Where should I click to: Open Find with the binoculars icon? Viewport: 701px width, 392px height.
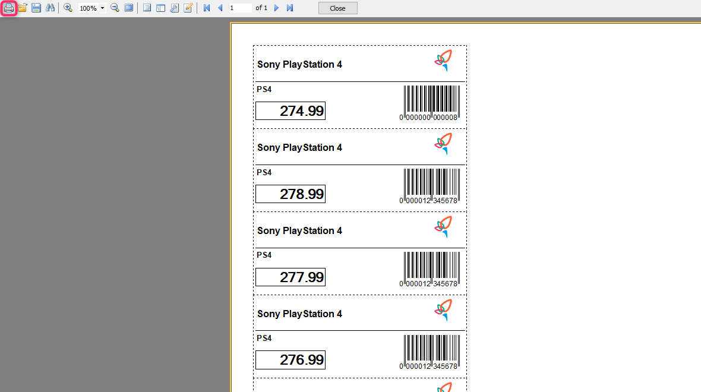pyautogui.click(x=50, y=8)
